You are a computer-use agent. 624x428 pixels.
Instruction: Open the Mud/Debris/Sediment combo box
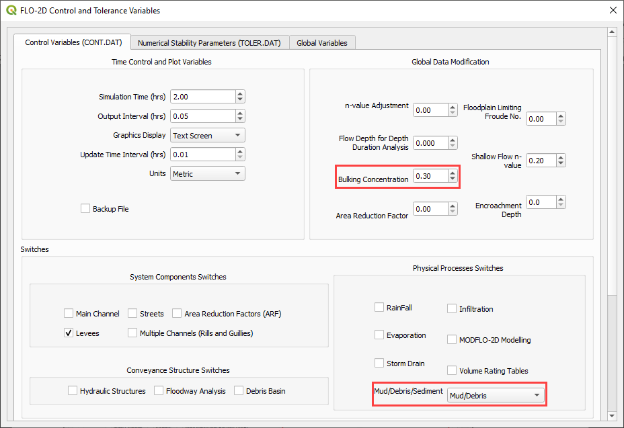point(496,396)
